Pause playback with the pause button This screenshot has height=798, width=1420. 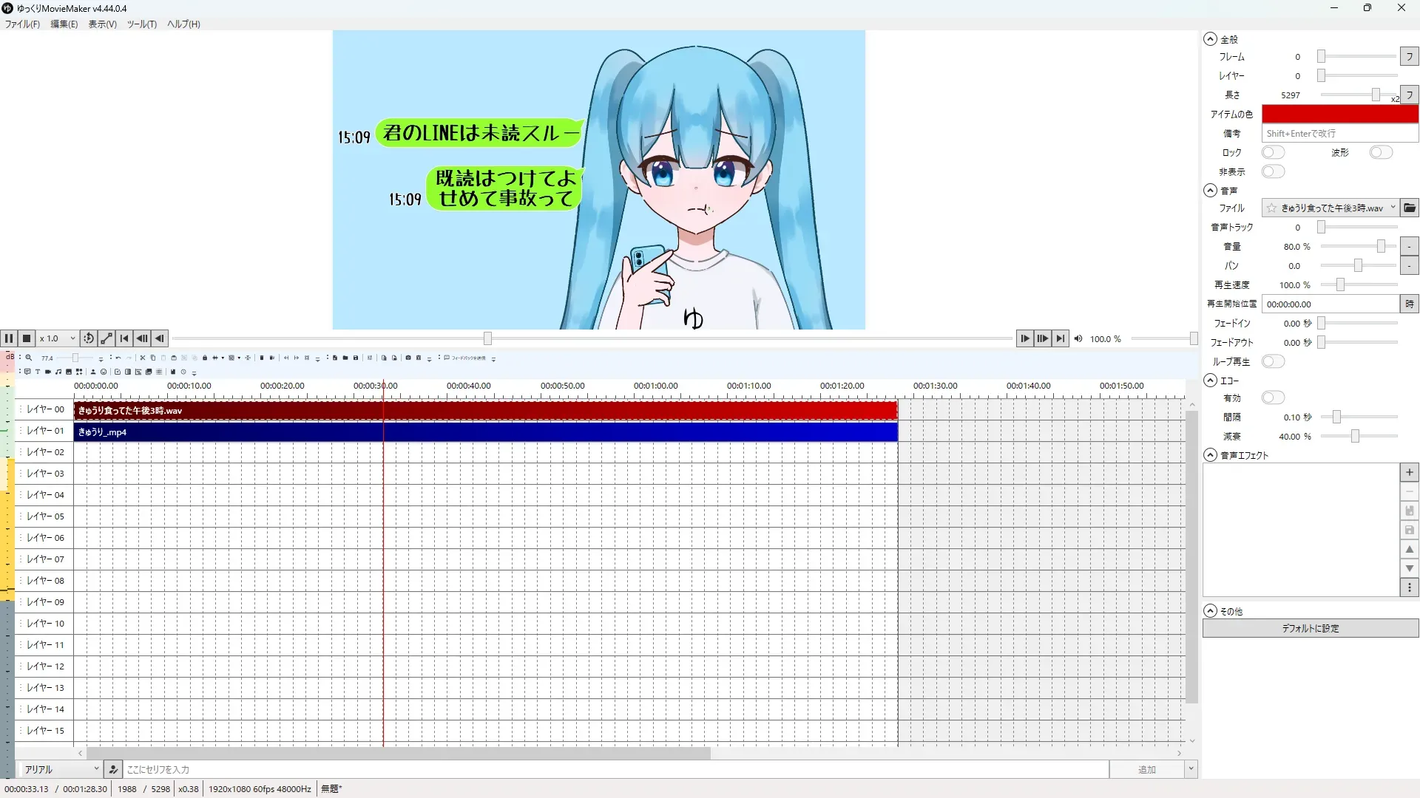click(9, 338)
